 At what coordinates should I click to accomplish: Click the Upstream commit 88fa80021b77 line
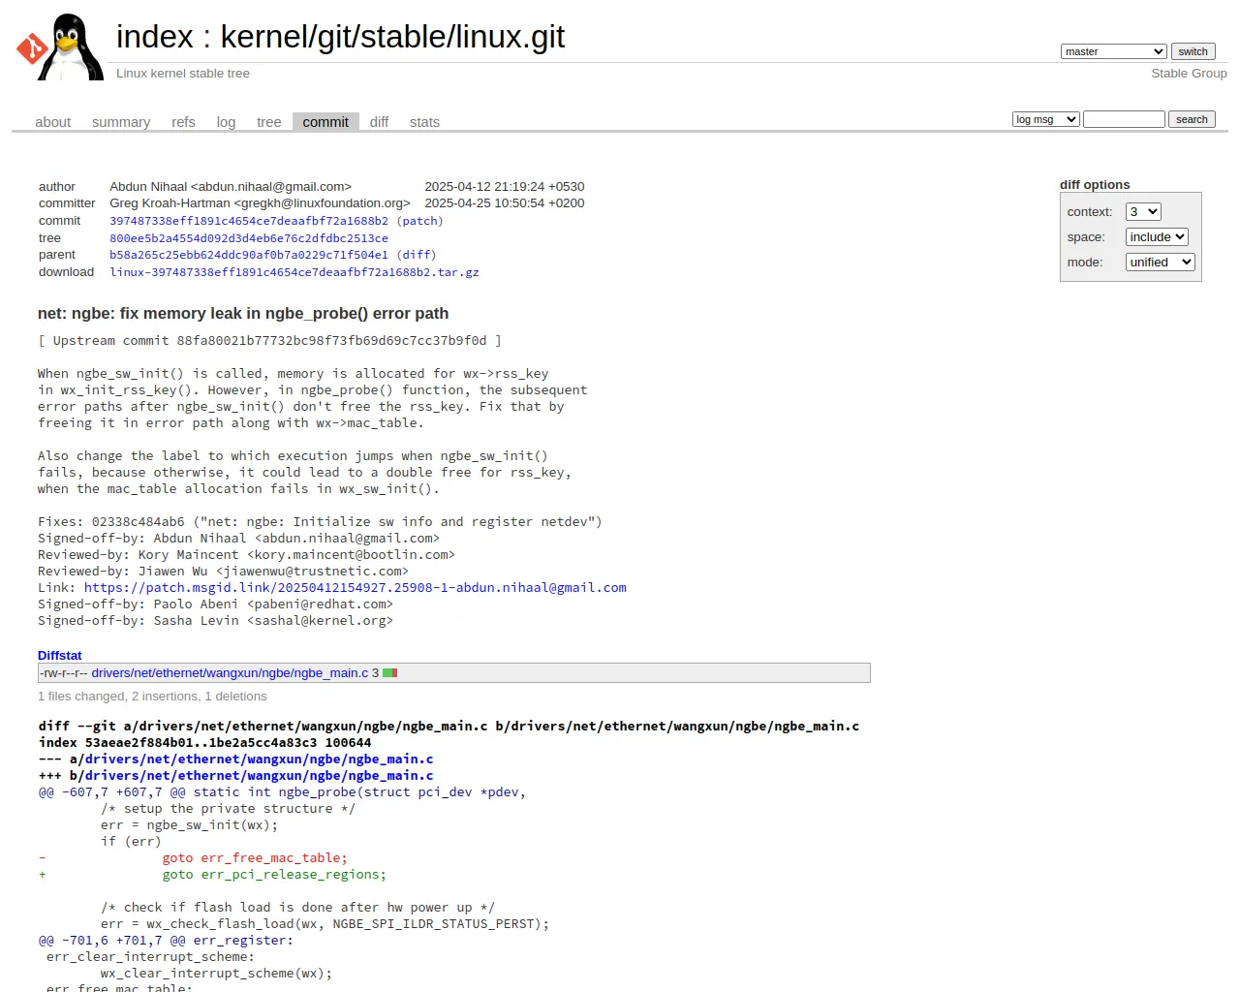coord(269,341)
